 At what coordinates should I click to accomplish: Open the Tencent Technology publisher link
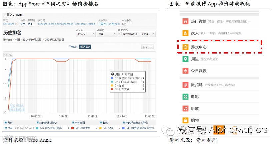coord(66,24)
